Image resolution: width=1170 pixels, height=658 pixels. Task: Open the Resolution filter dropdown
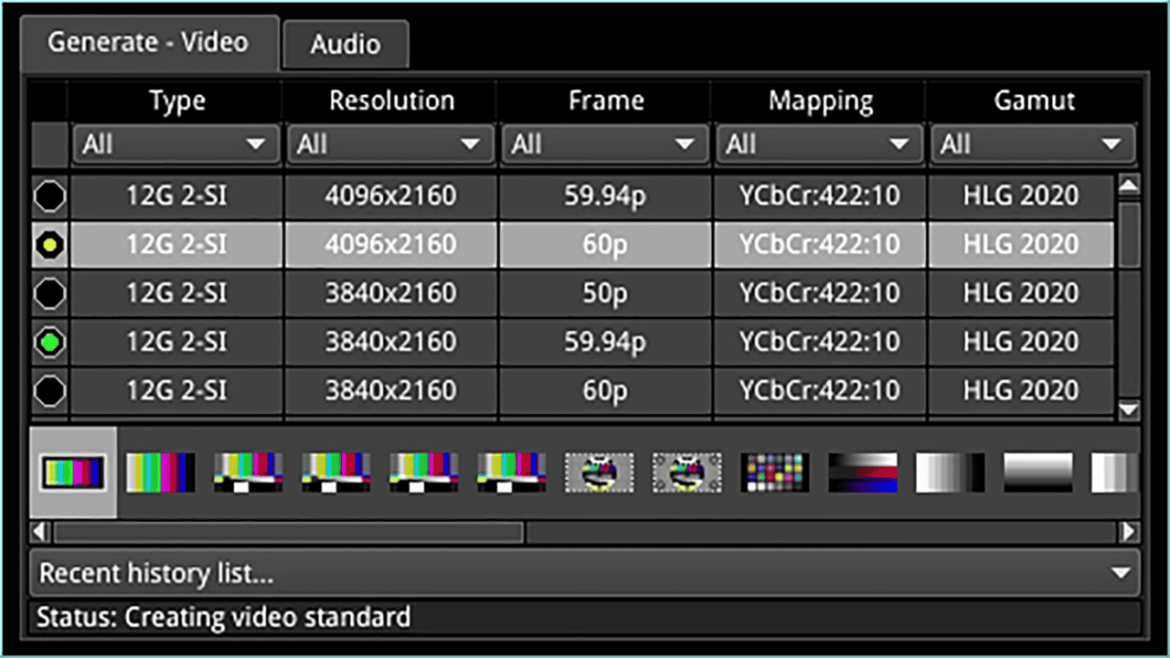390,144
